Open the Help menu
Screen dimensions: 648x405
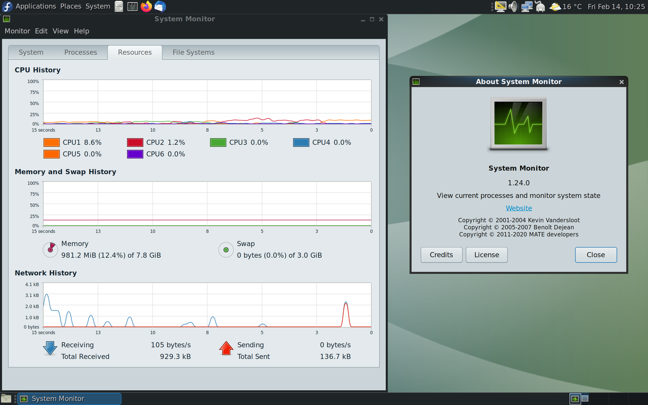tap(82, 31)
